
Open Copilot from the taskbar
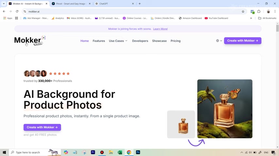[66, 152]
